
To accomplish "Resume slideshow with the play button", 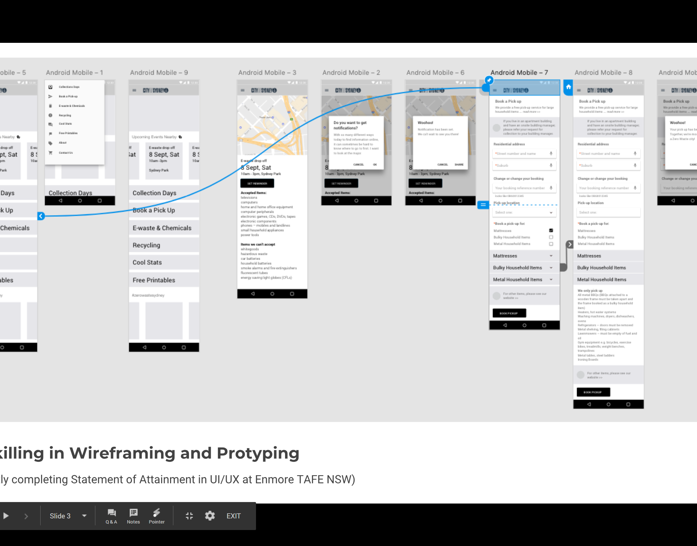I will (6, 516).
